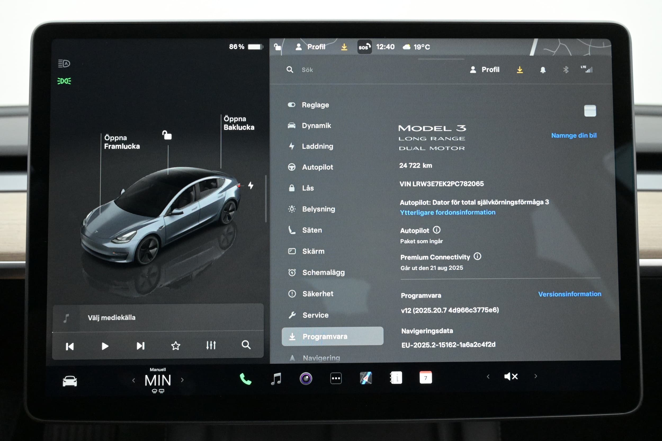Launch the camera app with purple lens icon
Image resolution: width=662 pixels, height=441 pixels.
[x=306, y=378]
